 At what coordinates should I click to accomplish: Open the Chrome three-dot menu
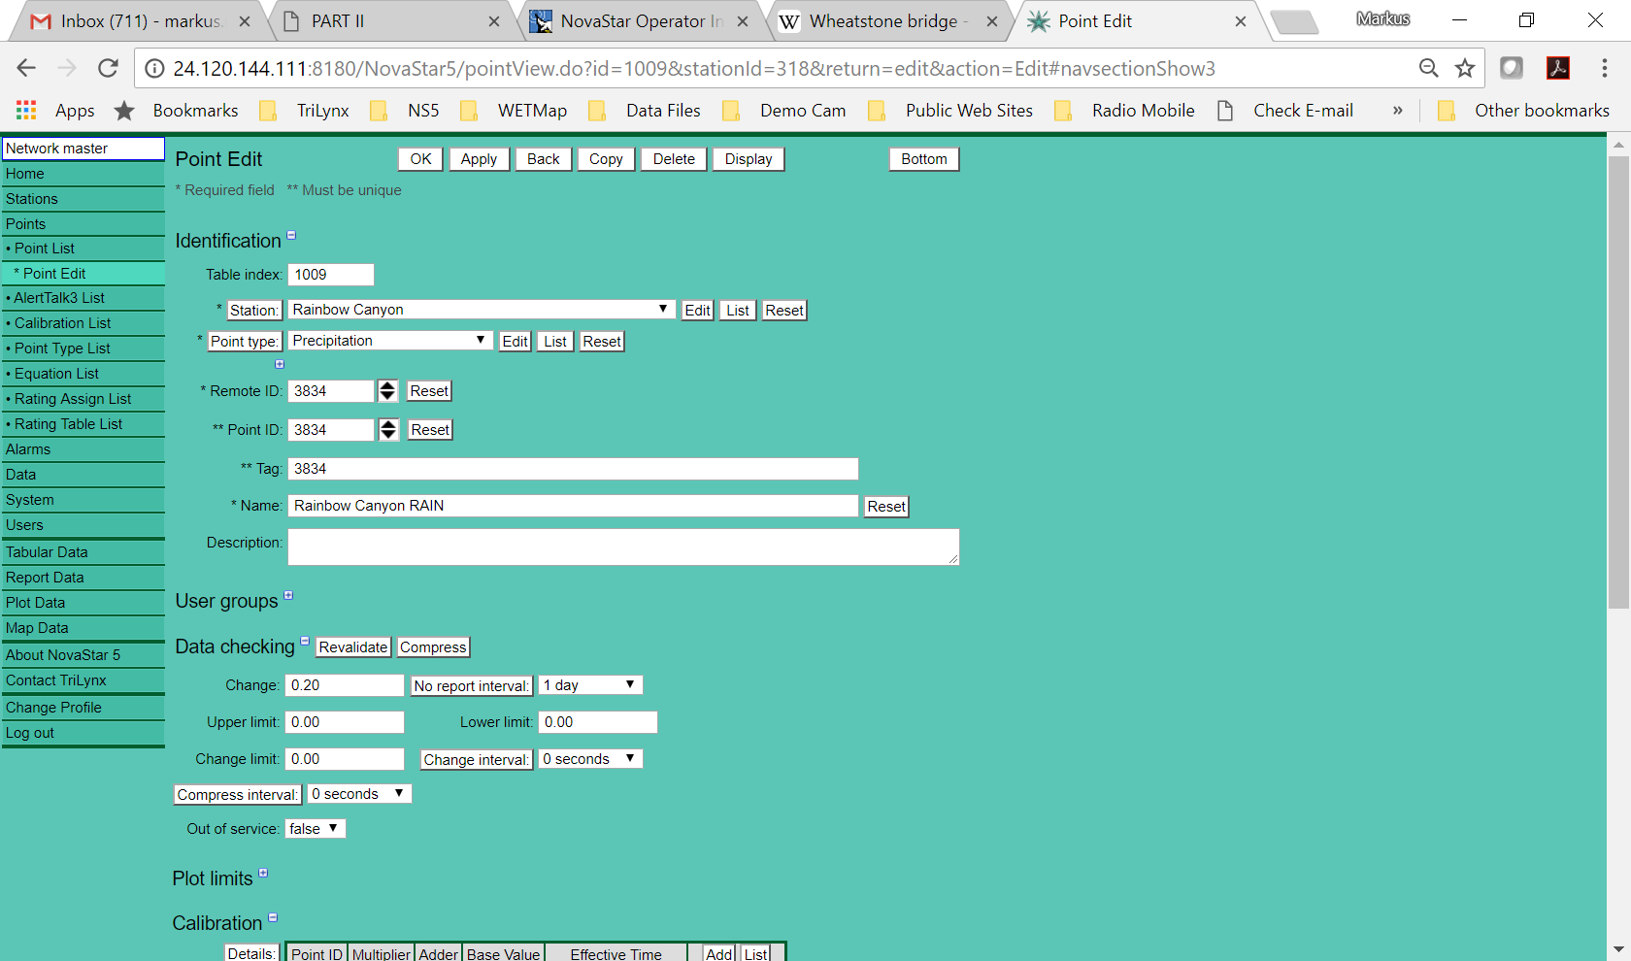coord(1604,68)
